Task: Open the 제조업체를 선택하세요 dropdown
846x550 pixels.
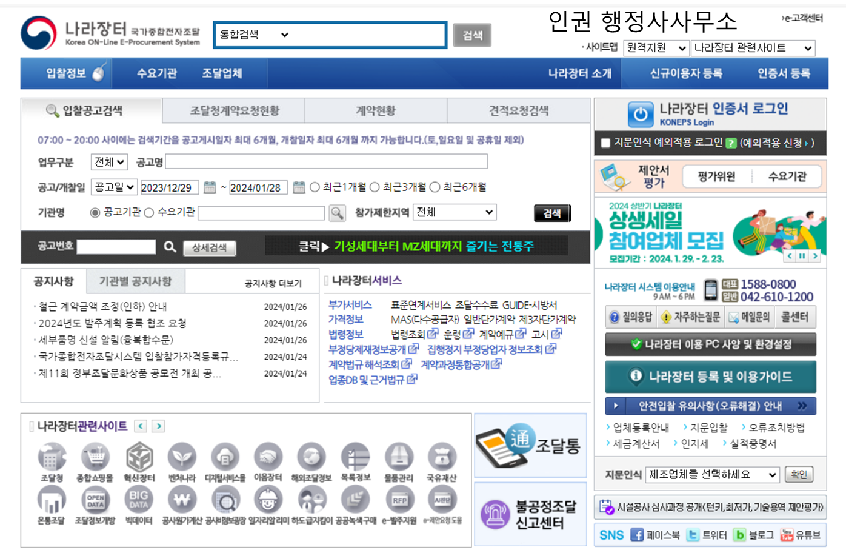Action: pyautogui.click(x=713, y=475)
